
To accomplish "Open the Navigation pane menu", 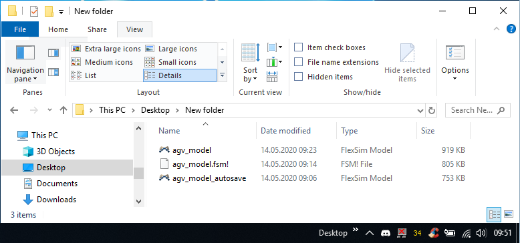I will (25, 63).
